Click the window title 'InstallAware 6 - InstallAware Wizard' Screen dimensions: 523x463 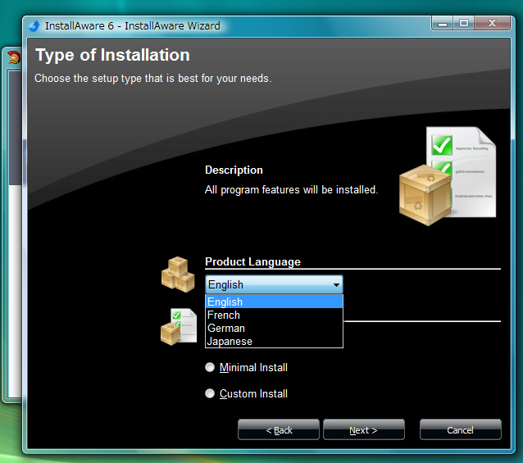pyautogui.click(x=133, y=26)
